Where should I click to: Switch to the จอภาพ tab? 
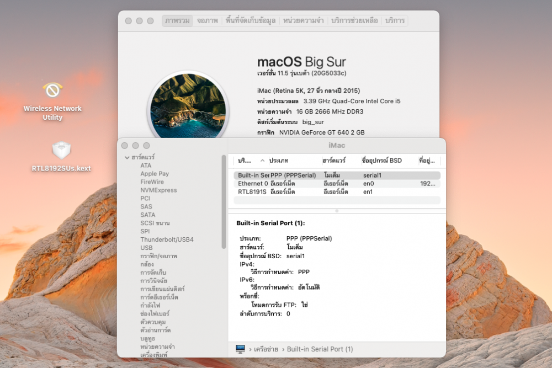pyautogui.click(x=208, y=21)
